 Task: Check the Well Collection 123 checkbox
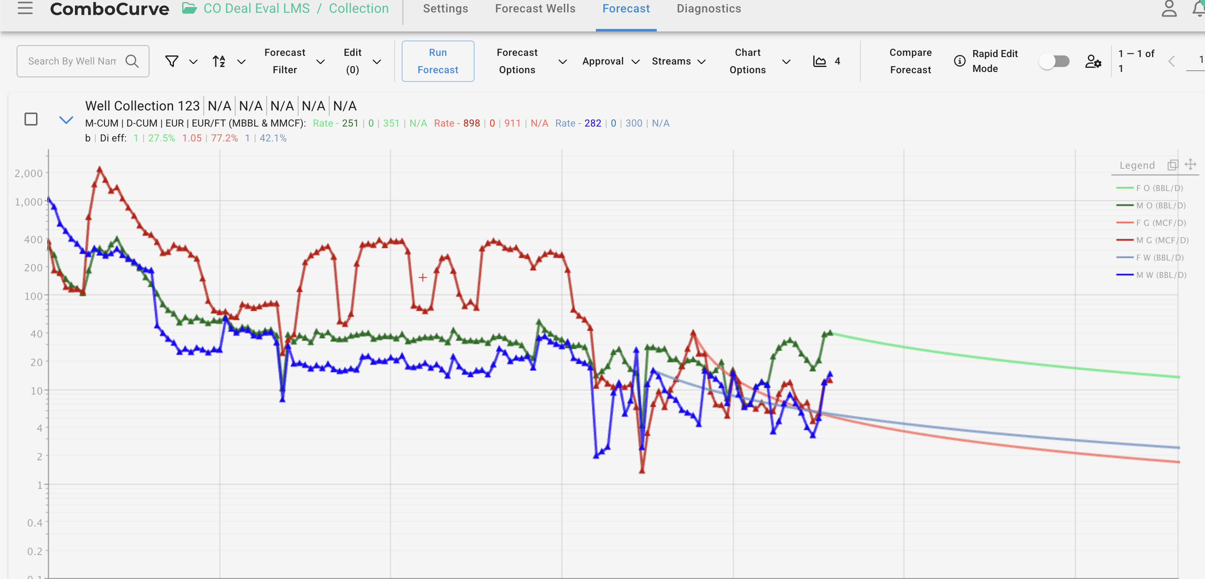[31, 119]
